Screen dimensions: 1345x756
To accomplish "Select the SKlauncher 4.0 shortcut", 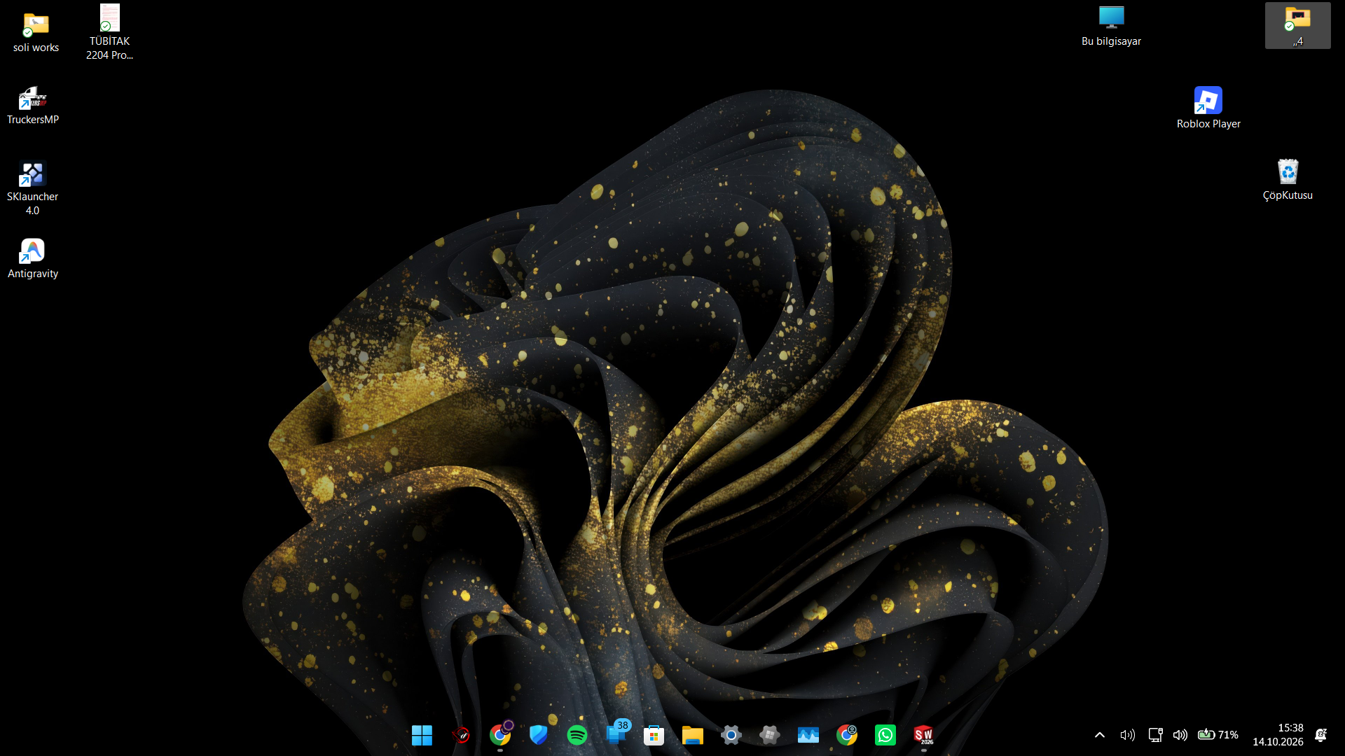I will tap(33, 188).
